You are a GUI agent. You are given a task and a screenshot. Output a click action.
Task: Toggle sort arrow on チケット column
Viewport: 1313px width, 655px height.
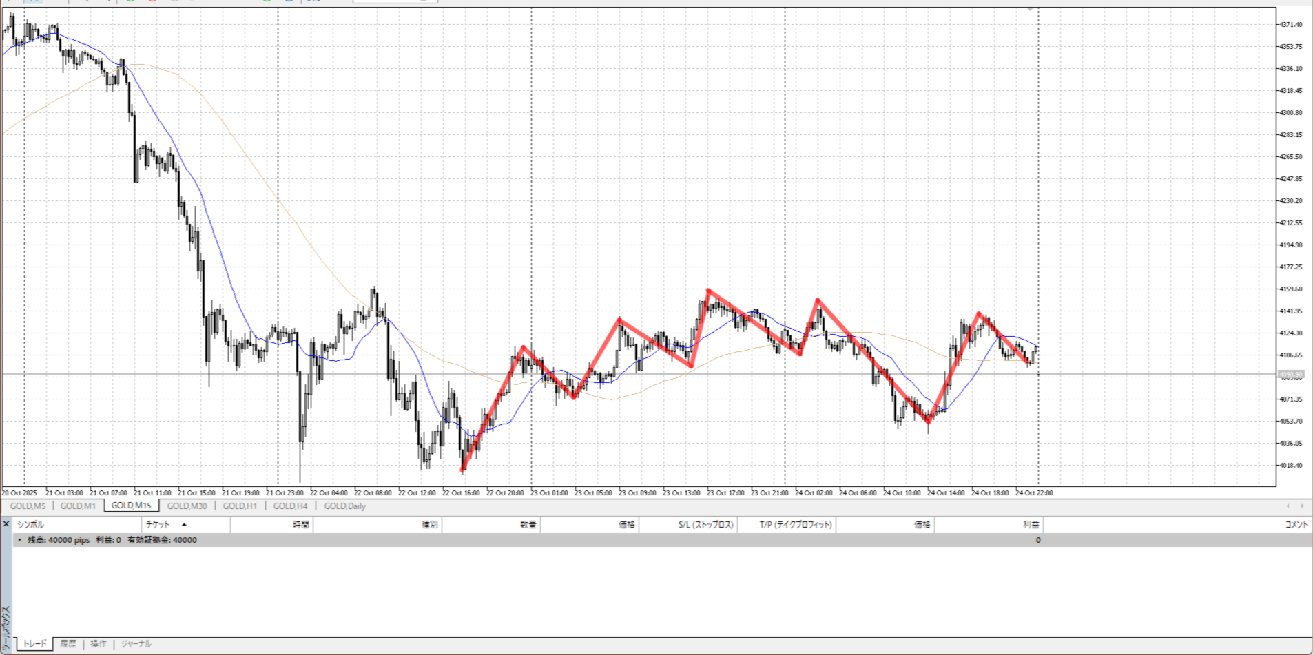(184, 525)
